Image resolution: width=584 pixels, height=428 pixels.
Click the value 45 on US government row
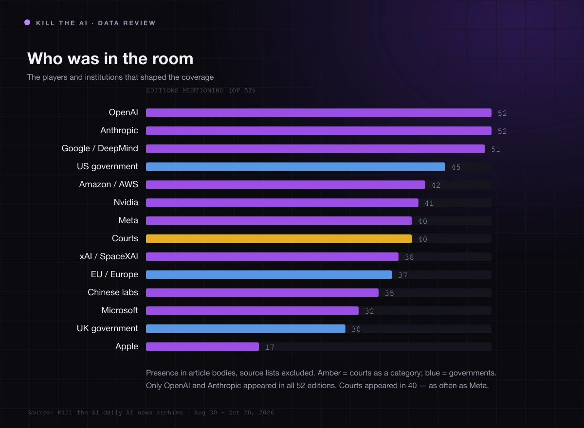point(456,167)
